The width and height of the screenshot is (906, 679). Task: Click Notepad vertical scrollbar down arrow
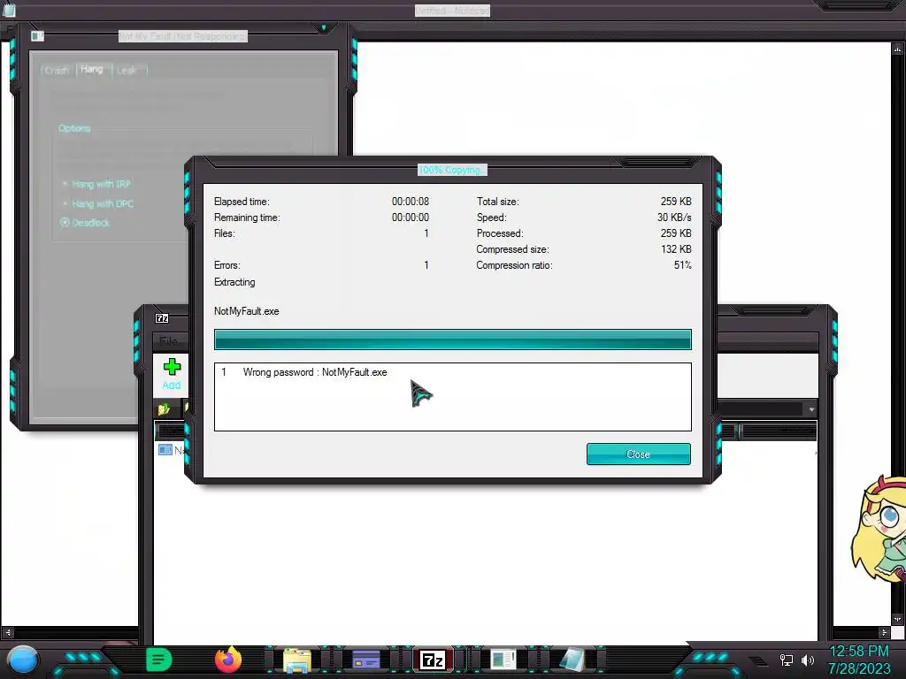tap(897, 619)
